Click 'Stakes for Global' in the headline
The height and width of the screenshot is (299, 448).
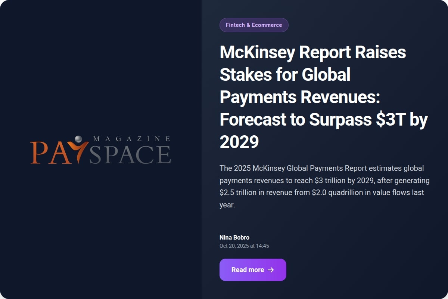pos(285,75)
